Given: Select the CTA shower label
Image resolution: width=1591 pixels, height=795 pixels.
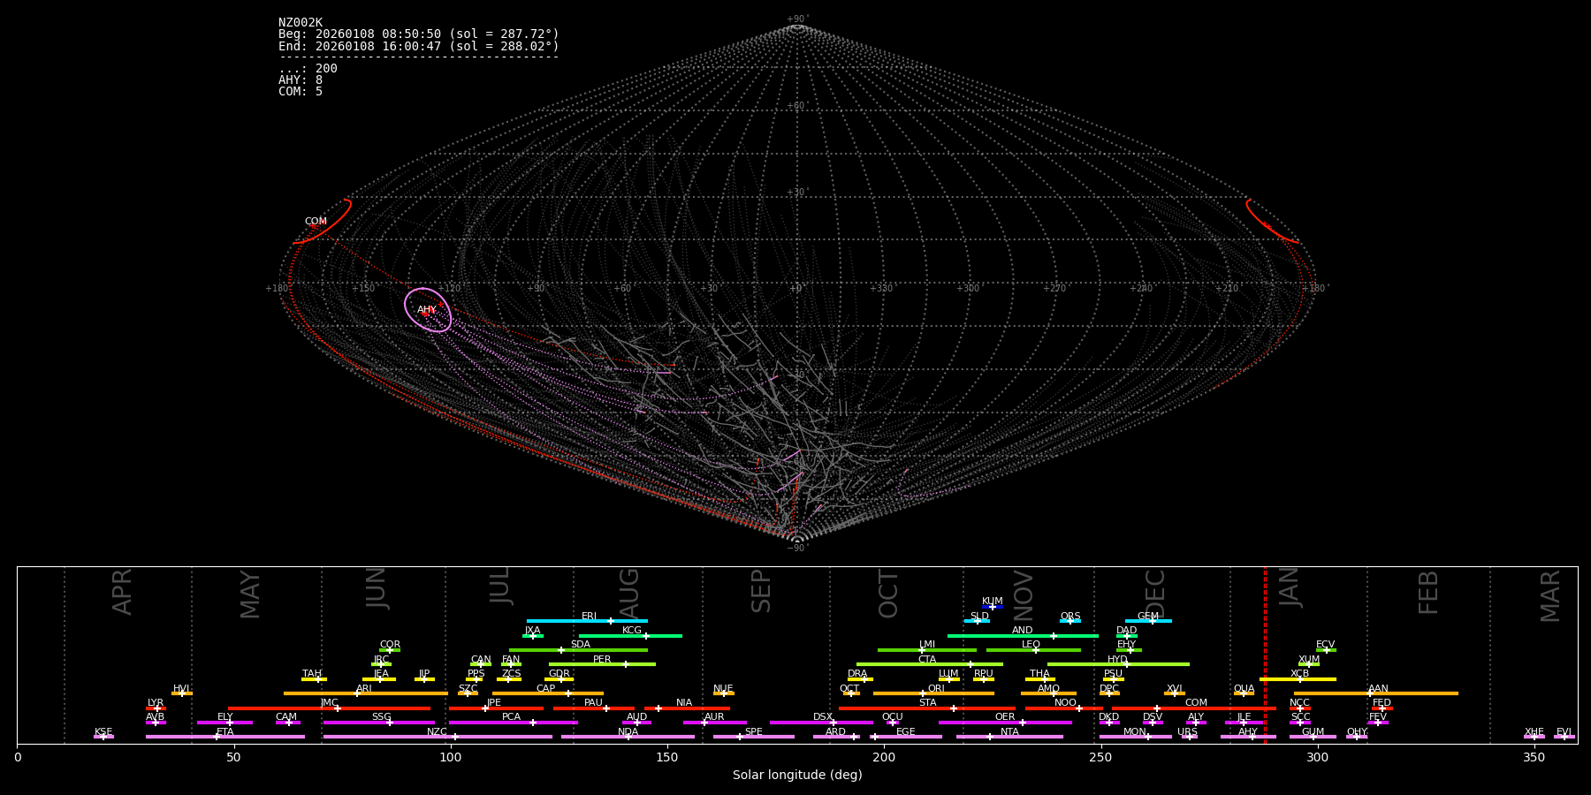Looking at the screenshot, I should tap(927, 660).
